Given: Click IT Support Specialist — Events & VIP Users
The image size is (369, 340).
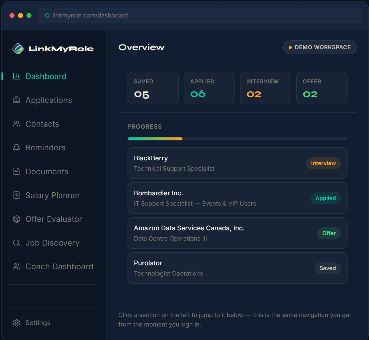Looking at the screenshot, I should pos(195,204).
